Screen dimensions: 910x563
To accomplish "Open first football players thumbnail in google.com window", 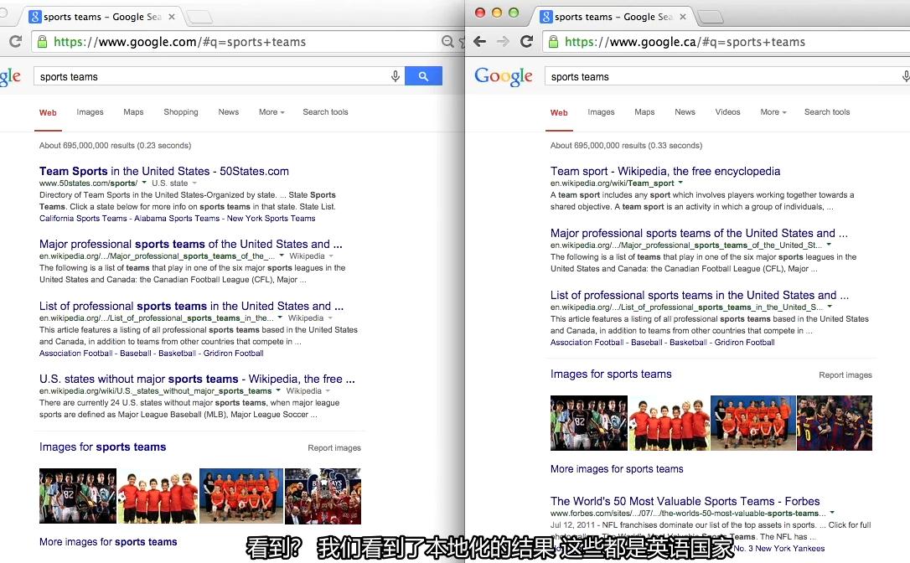I will coord(78,496).
